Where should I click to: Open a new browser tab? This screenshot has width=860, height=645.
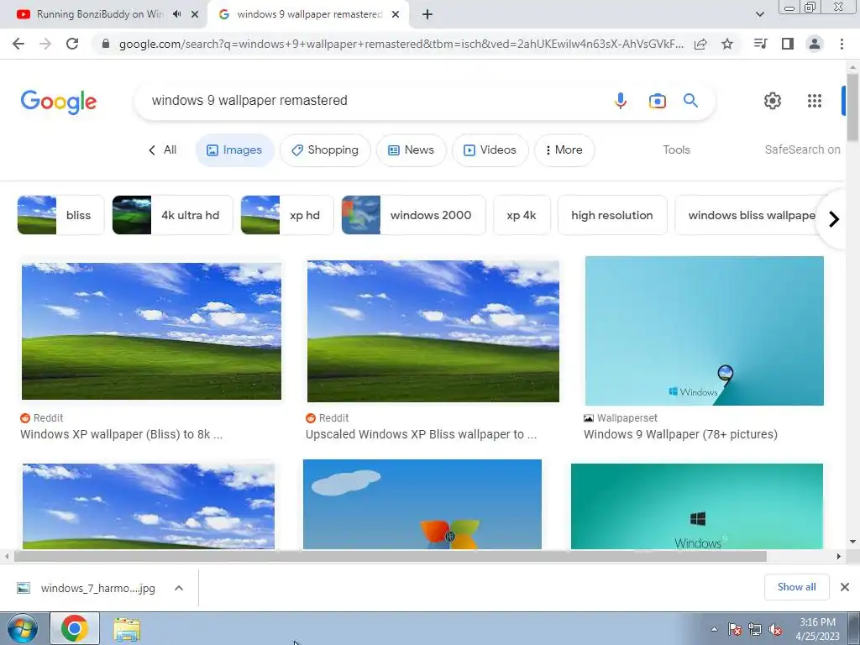[x=427, y=14]
